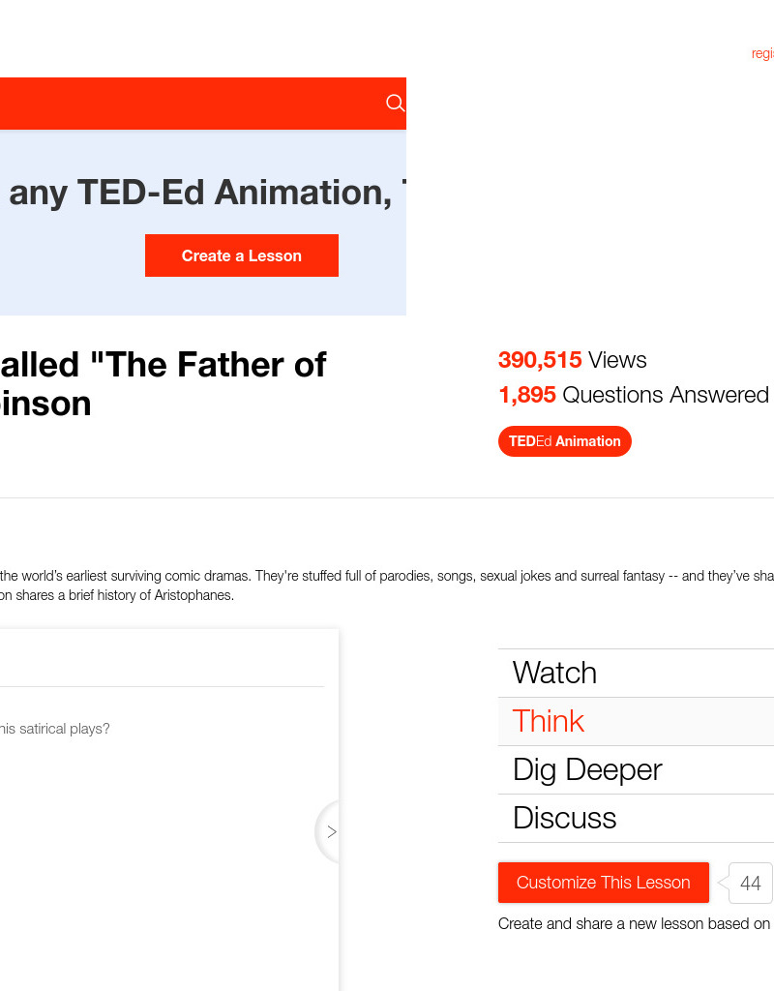Open the register link

(762, 54)
